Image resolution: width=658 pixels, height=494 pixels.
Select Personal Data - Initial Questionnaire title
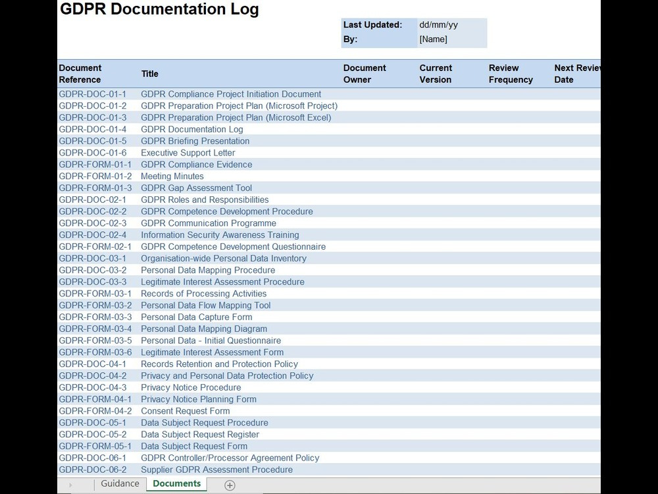click(x=211, y=341)
